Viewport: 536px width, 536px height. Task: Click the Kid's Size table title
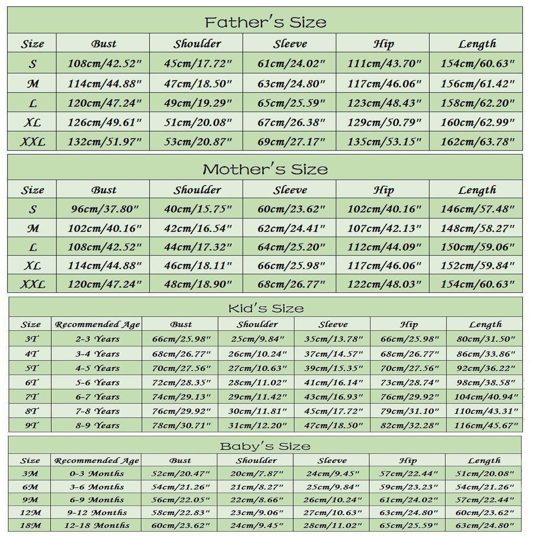[266, 308]
